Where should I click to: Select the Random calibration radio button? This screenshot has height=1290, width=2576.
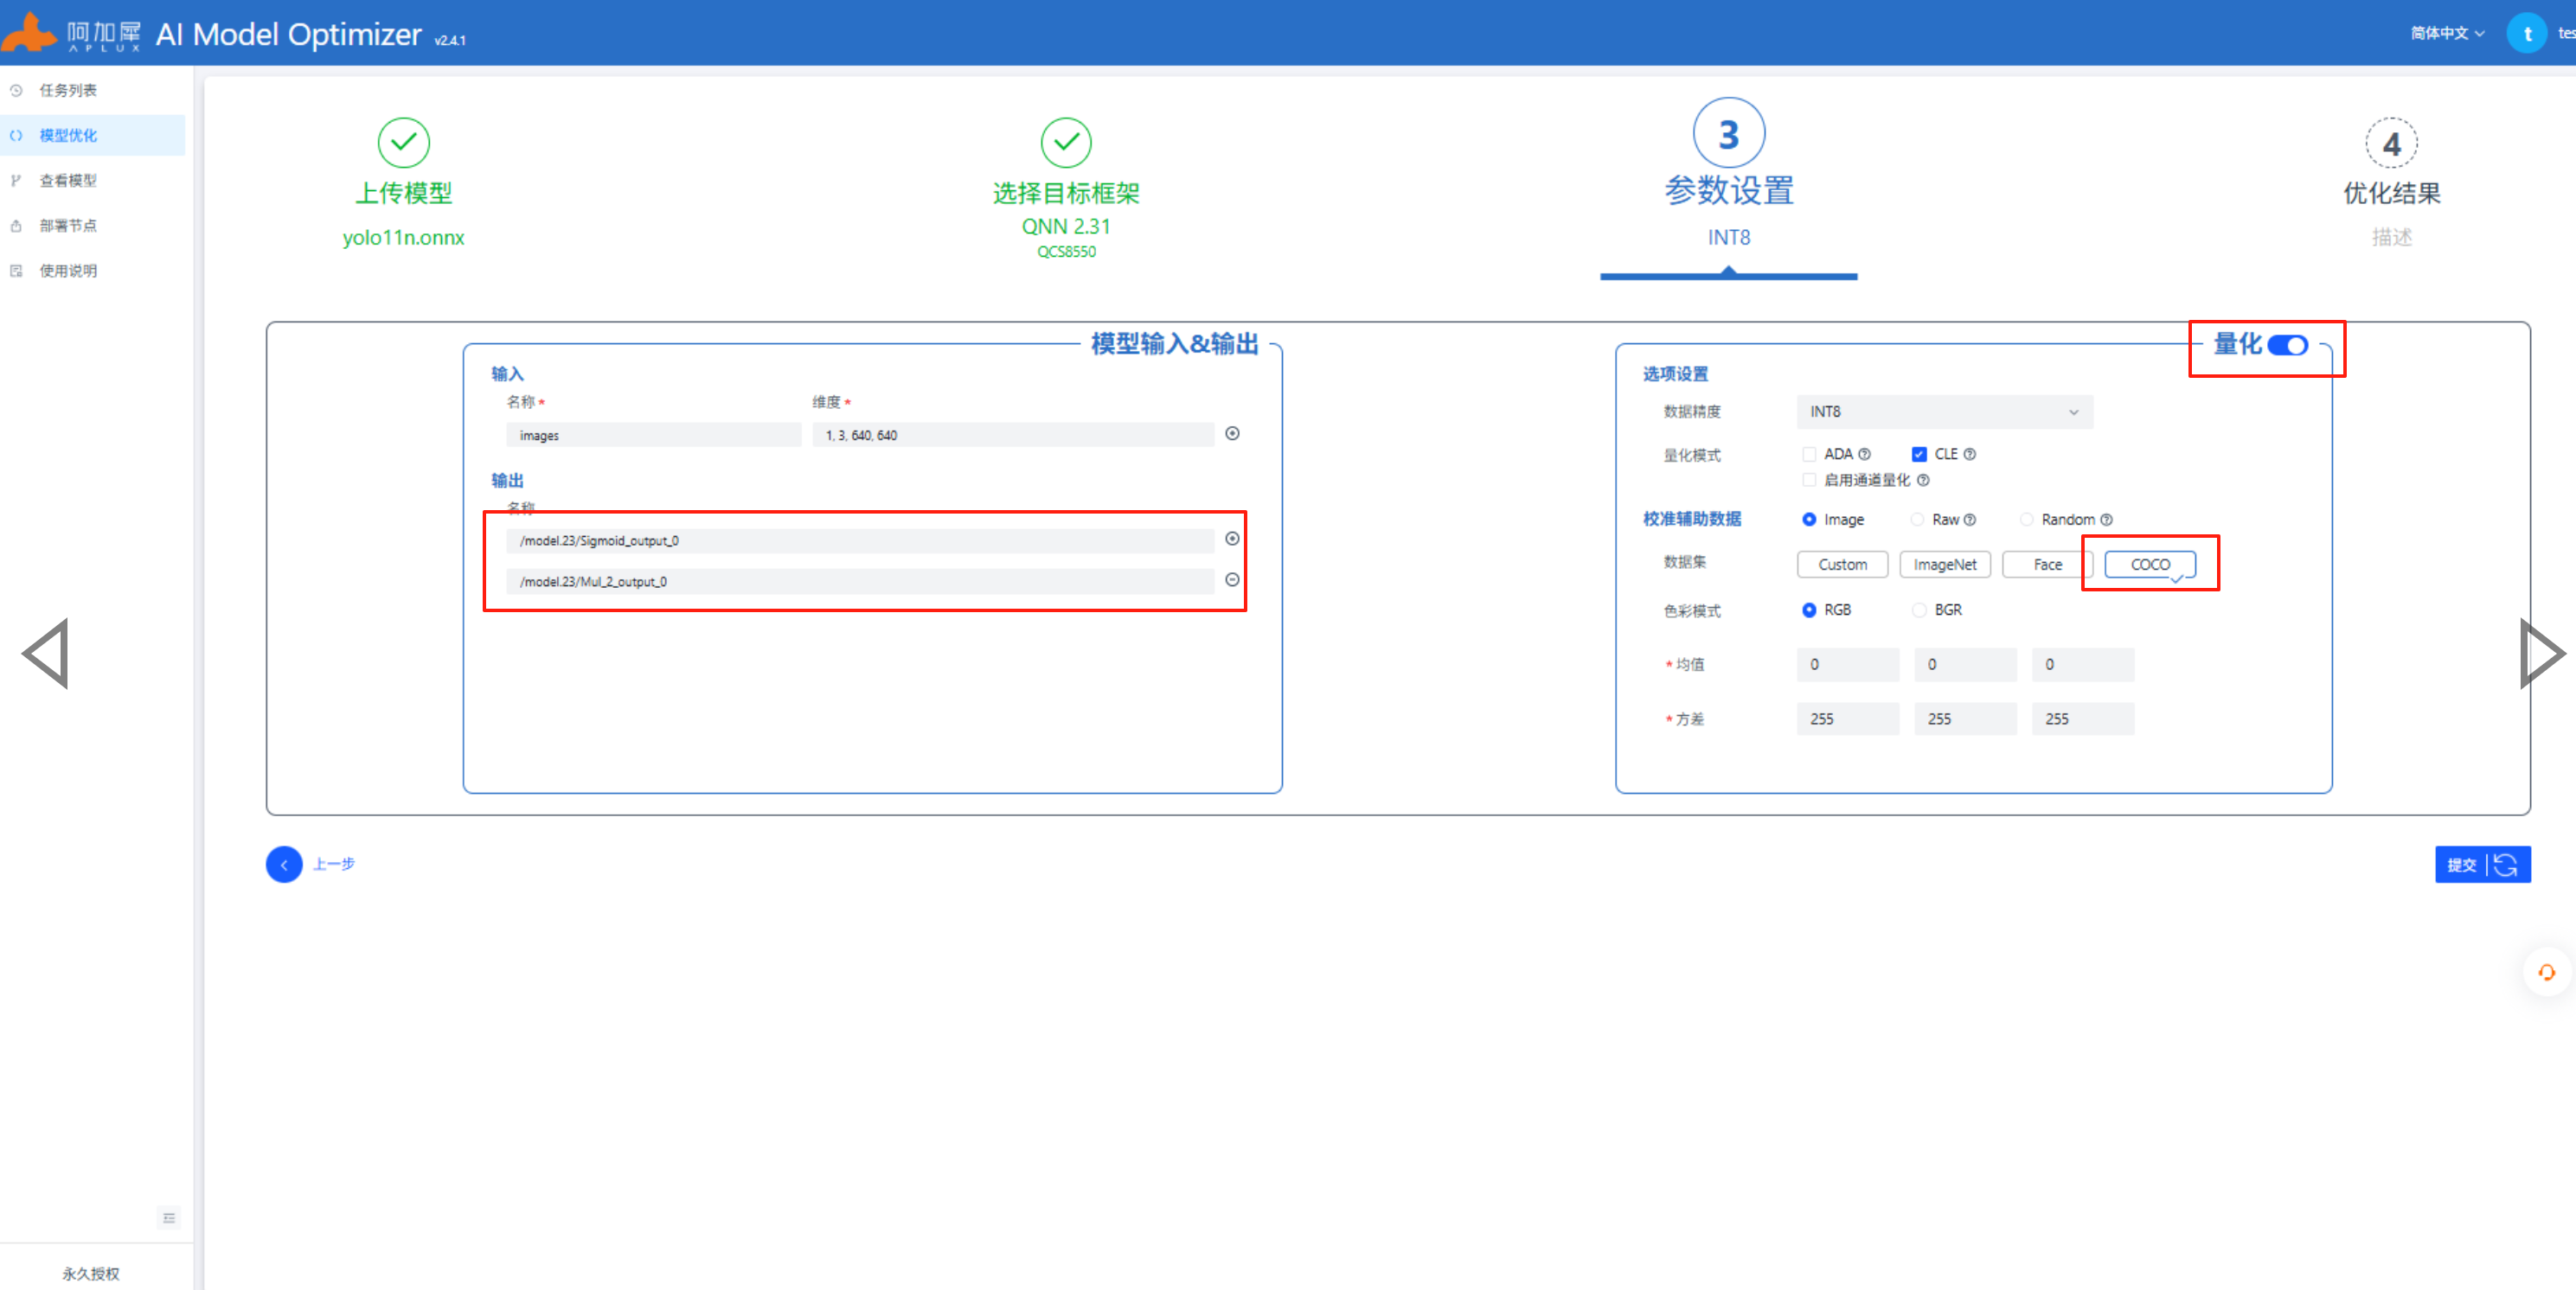coord(2026,520)
